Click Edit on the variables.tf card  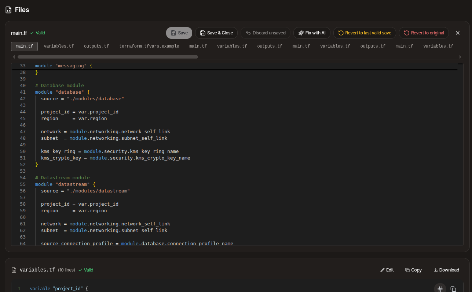point(387,270)
